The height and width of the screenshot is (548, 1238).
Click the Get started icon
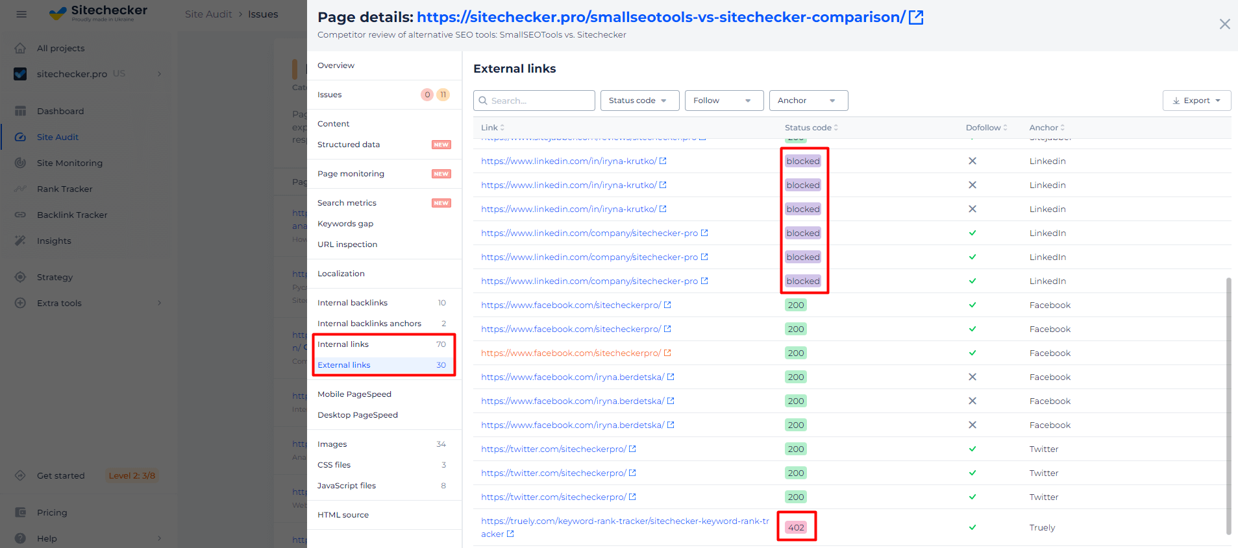tap(21, 475)
